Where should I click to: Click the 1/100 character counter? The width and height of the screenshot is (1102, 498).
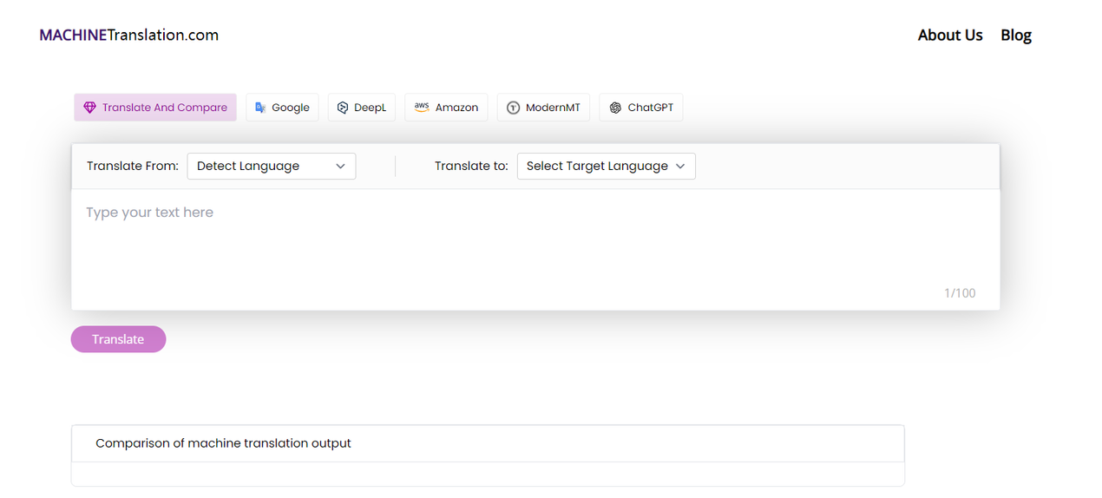(960, 293)
